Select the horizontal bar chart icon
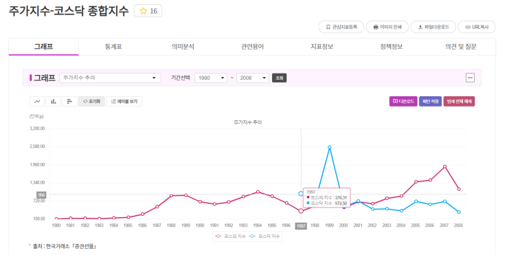 coord(69,101)
